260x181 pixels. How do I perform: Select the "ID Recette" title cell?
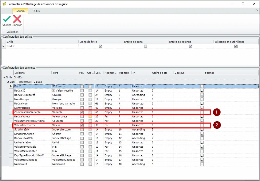coord(65,86)
